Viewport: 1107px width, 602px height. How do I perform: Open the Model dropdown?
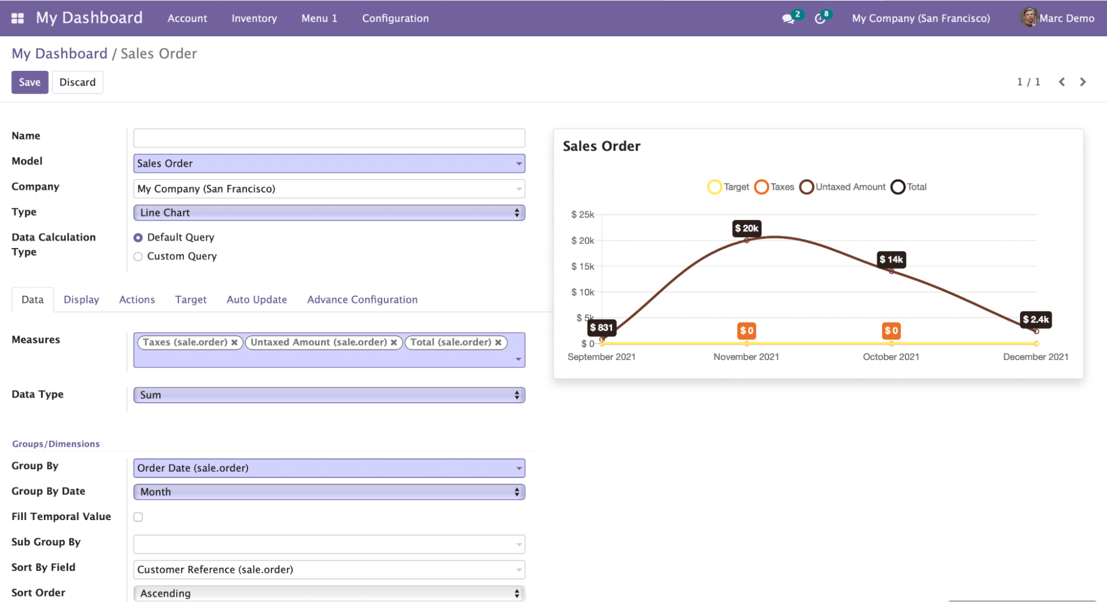(329, 163)
